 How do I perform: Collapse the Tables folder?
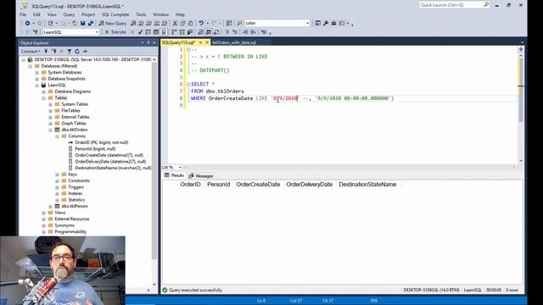[44, 98]
